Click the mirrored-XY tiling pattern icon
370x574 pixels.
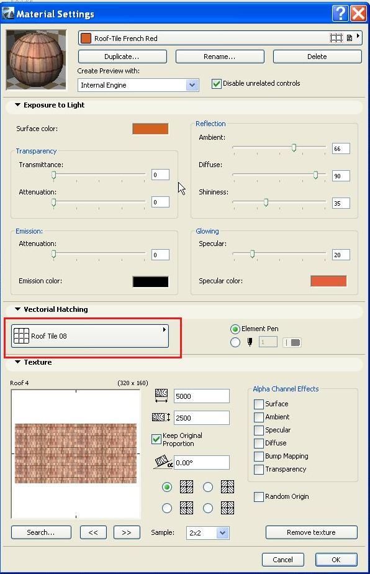227,508
